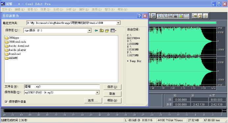Click the dB level meter strip
228x123 pixels.
[x=113, y=111]
